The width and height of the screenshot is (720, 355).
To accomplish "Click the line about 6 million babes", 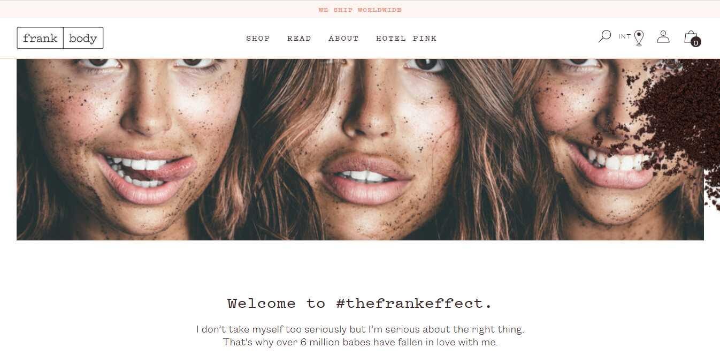I will coord(360,342).
